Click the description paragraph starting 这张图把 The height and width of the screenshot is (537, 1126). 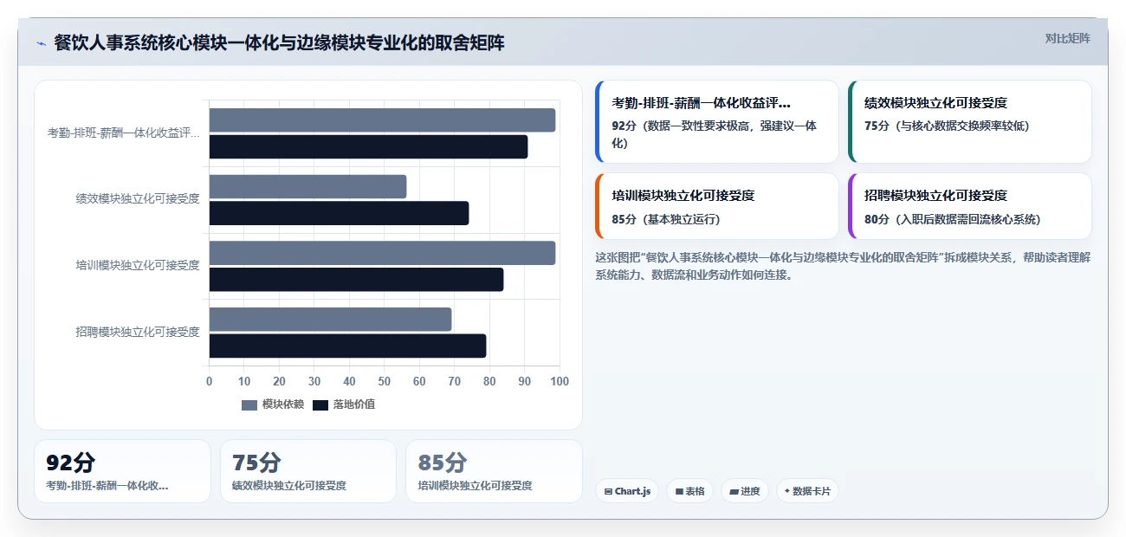[x=843, y=266]
